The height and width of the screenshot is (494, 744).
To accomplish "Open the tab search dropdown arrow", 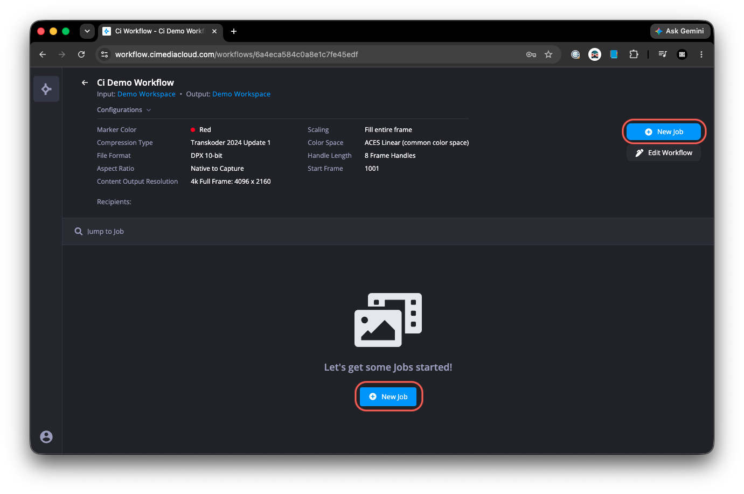I will pos(87,31).
